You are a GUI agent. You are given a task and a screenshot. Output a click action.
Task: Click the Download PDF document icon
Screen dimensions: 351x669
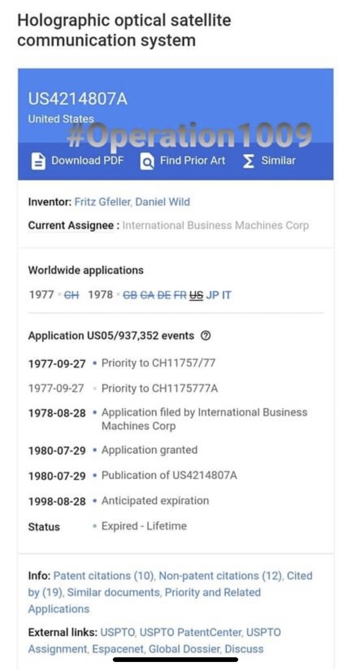38,161
